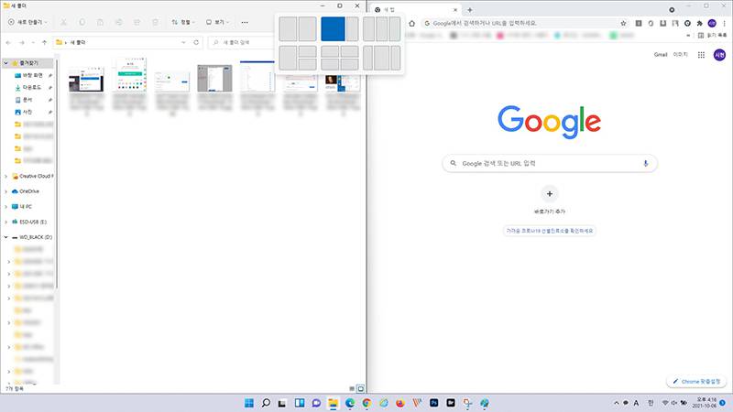Open the 보기 (View) dropdown

217,22
